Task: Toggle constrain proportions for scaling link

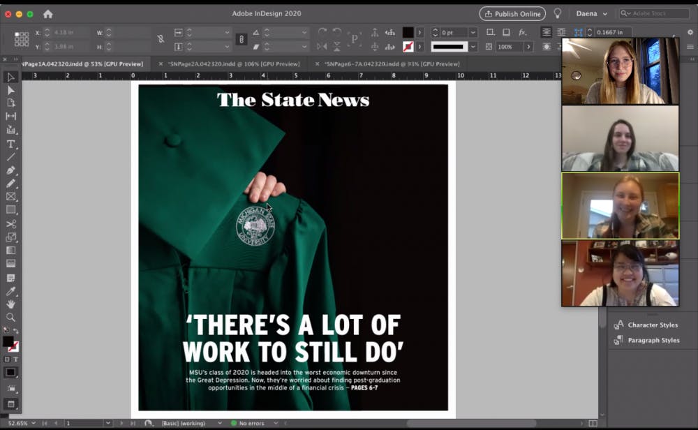Action: [x=242, y=39]
